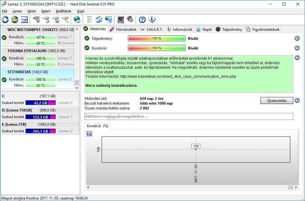Open the disk with clock test icon
Image resolution: width=305 pixels, height=201 pixels.
tap(46, 20)
